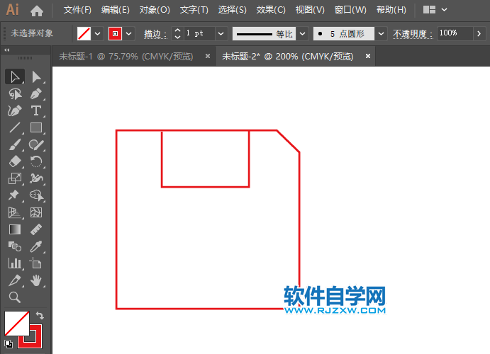490x354 pixels.
Task: Select the Artboard tool
Action: pos(36,263)
